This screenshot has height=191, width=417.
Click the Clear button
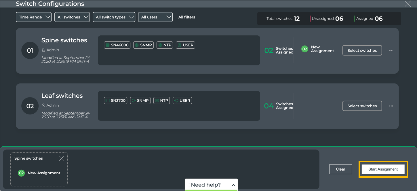click(340, 169)
